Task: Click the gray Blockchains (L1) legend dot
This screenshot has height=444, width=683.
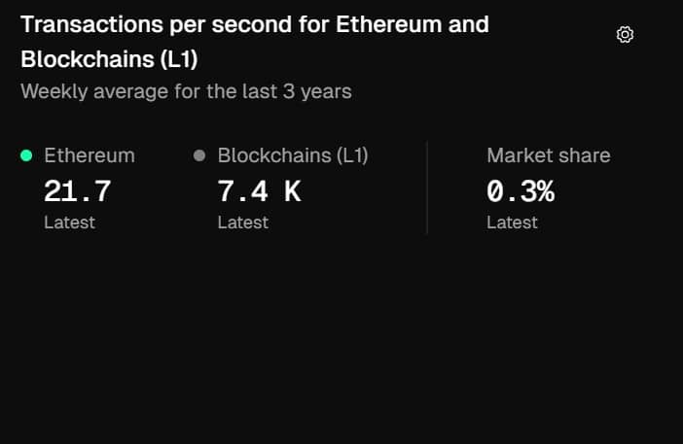Action: [199, 155]
